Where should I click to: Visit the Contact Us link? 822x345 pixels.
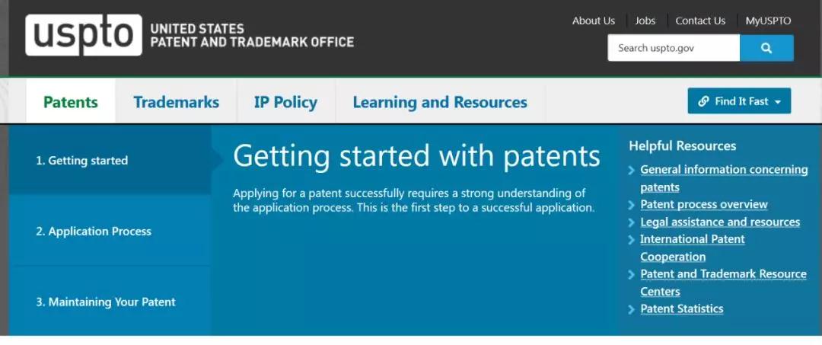(700, 21)
